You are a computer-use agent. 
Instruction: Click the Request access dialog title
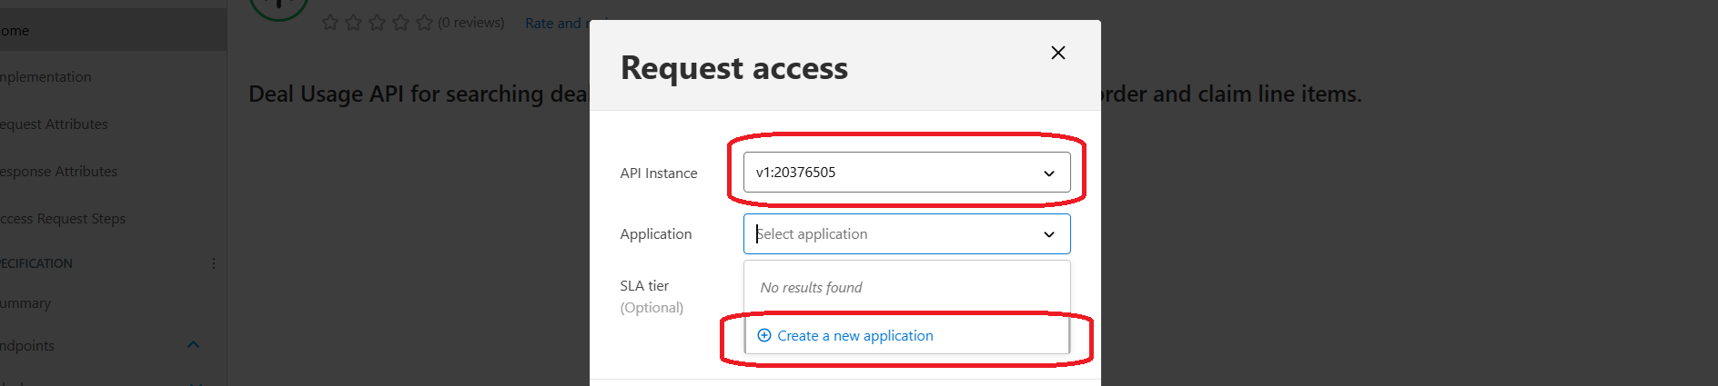734,68
